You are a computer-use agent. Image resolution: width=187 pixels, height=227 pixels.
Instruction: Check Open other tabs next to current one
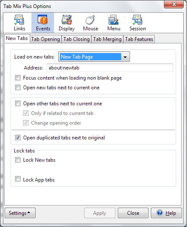18,104
